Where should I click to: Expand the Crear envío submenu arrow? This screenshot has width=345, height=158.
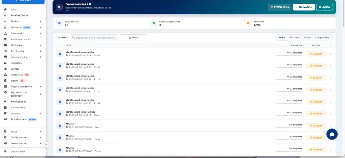[x=40, y=33]
